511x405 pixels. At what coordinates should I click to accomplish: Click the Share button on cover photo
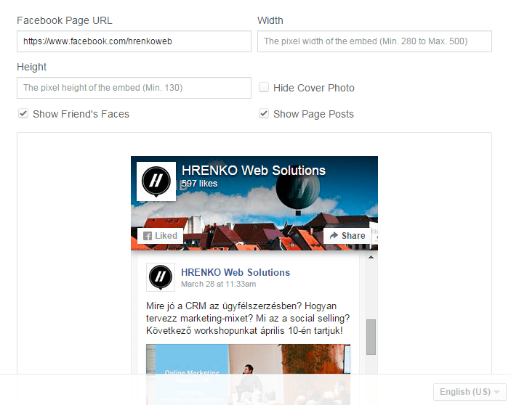(347, 236)
